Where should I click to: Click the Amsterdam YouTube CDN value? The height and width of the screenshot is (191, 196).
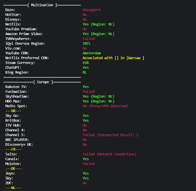91,53
